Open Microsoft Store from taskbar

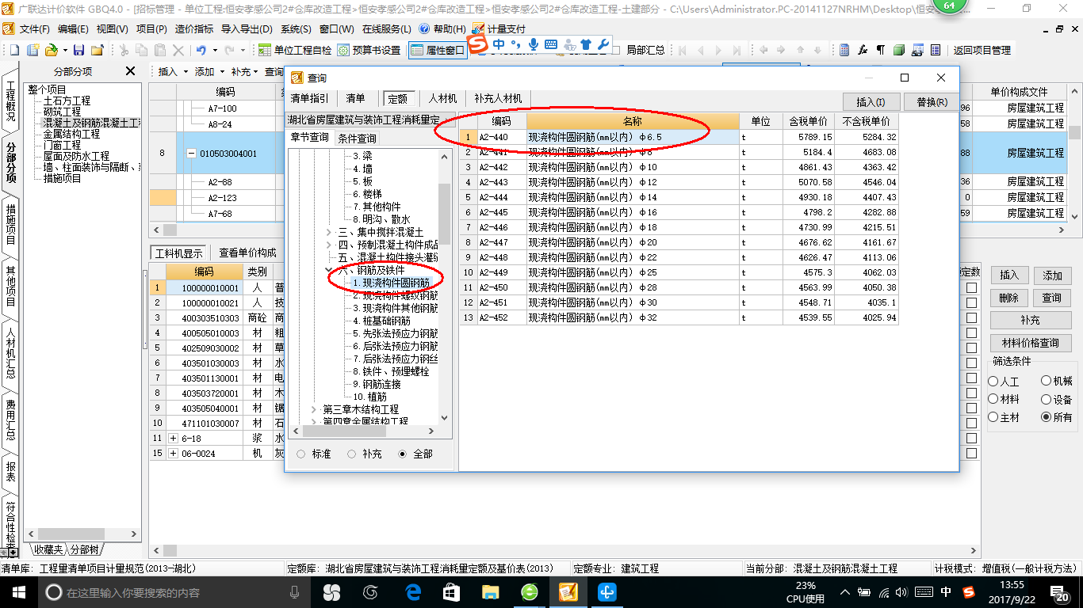tap(451, 592)
